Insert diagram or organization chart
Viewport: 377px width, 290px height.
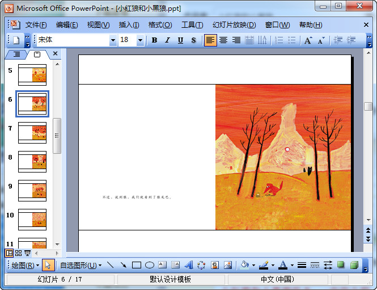pyautogui.click(x=201, y=265)
